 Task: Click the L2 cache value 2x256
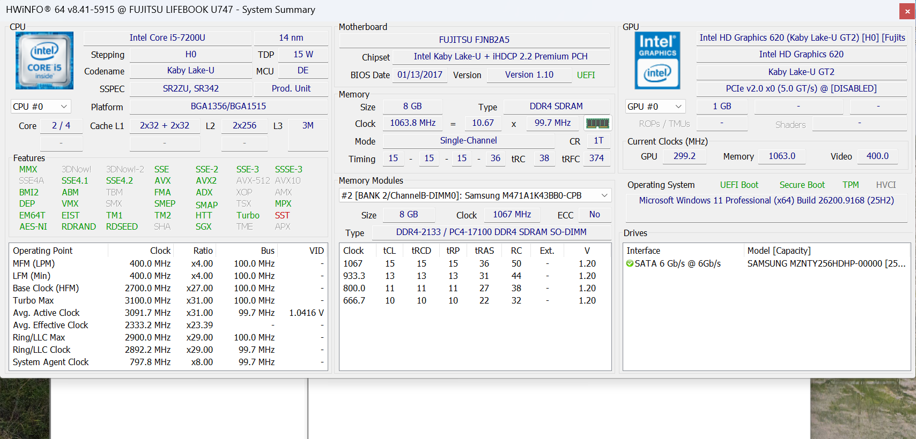(245, 125)
